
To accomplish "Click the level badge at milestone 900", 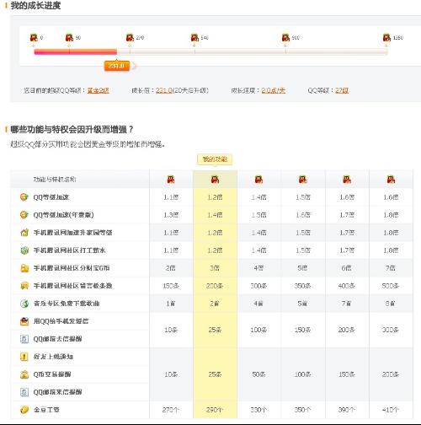I will (x=285, y=37).
